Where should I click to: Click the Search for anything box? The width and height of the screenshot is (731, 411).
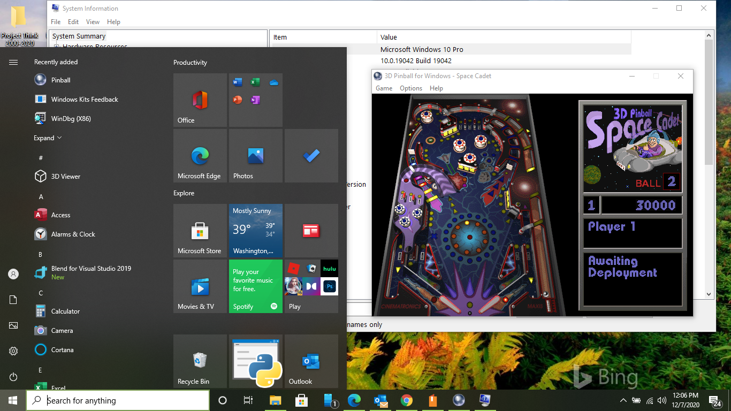118,400
